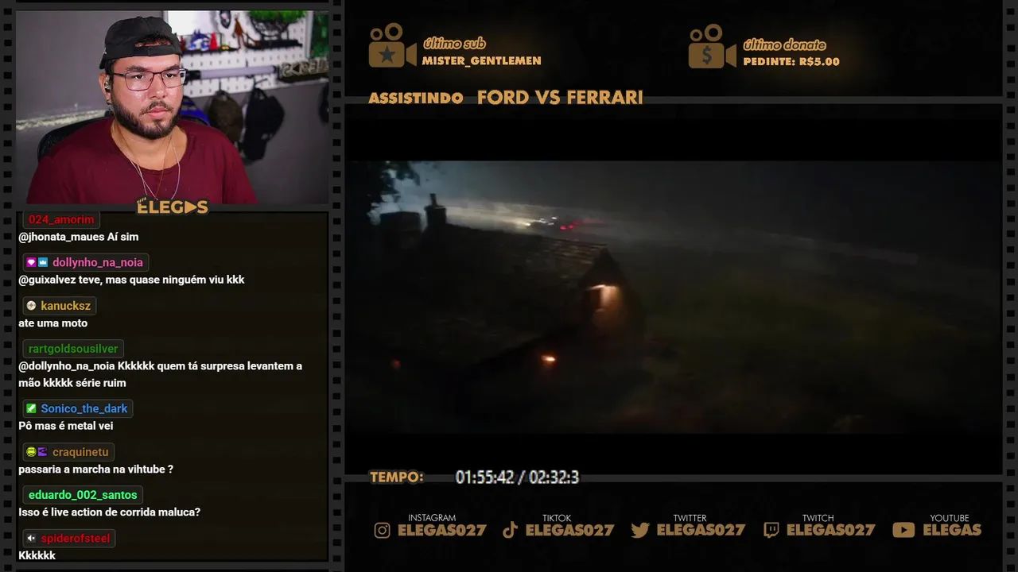
Task: Click the FORD VS FERRARI title
Action: [560, 98]
